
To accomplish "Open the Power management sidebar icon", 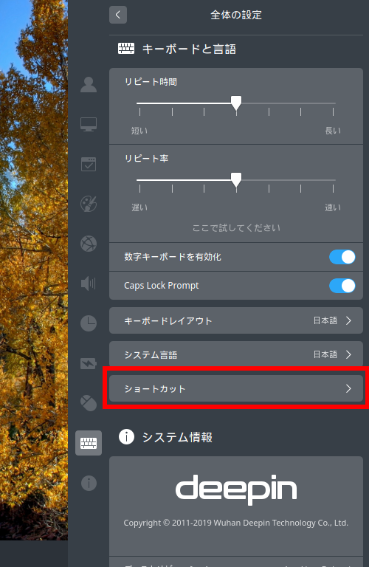I will pyautogui.click(x=89, y=363).
